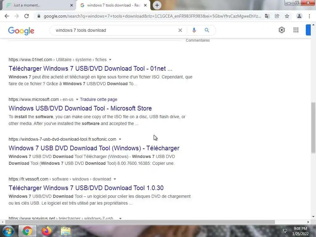Click into the Google search field
Screen dimensions: 316x237
[115, 30]
